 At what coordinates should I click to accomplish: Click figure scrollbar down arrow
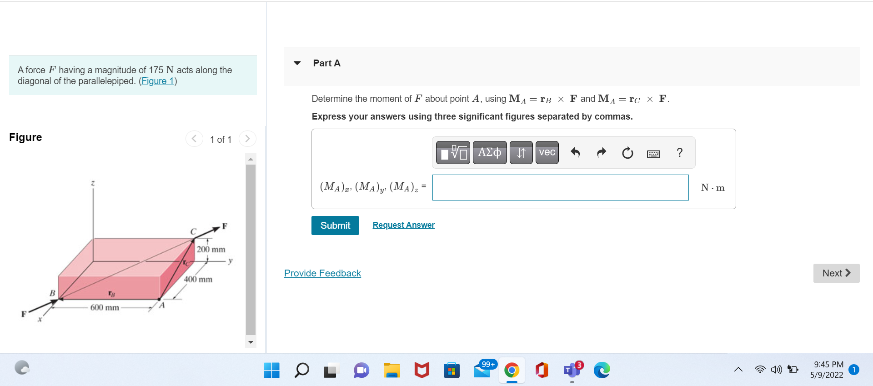click(251, 342)
